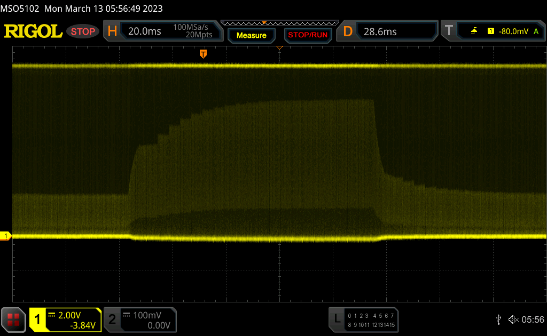
Task: Select the -80.0mV trigger level
Action: tap(513, 31)
